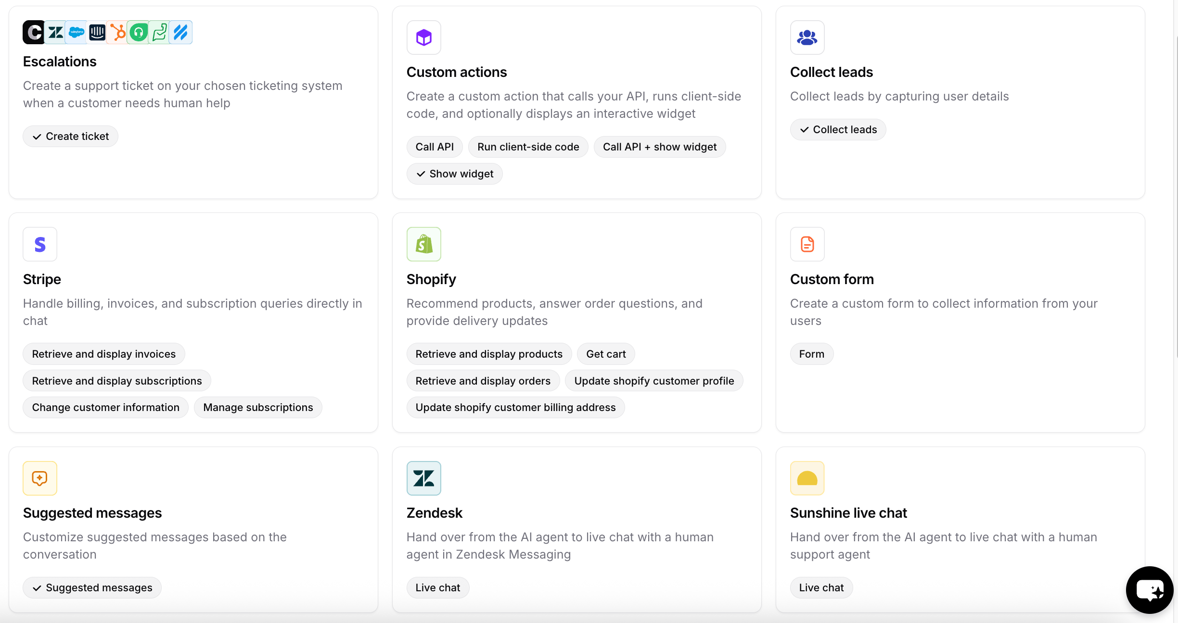This screenshot has width=1178, height=623.
Task: Click the Get cart chip
Action: coord(606,354)
